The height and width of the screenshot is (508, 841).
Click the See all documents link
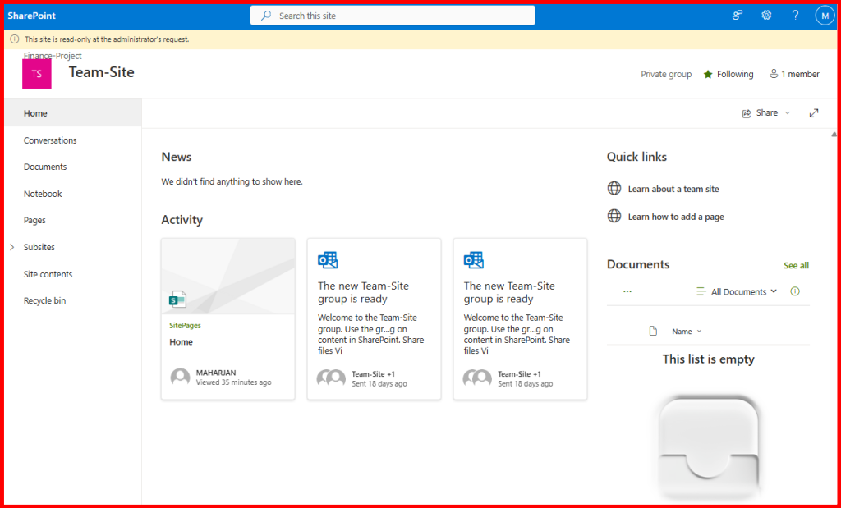tap(796, 265)
